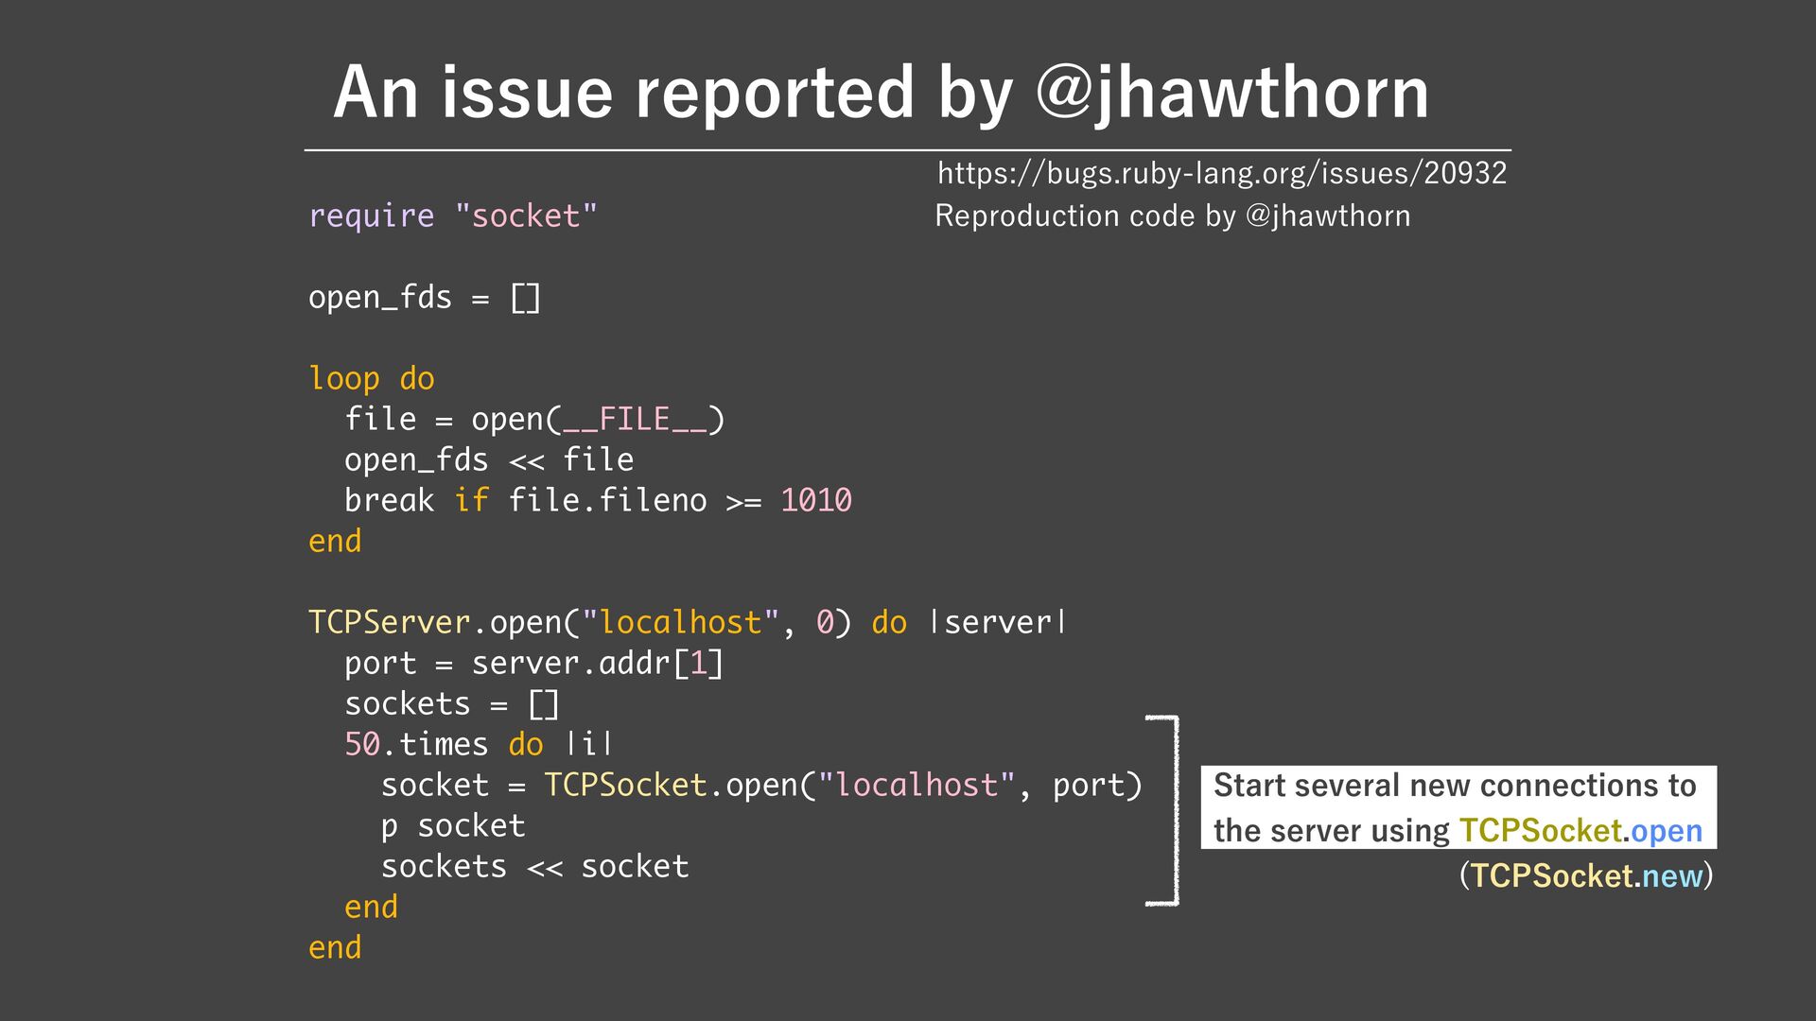Click the TCPServer class name
The width and height of the screenshot is (1816, 1021).
(x=389, y=622)
